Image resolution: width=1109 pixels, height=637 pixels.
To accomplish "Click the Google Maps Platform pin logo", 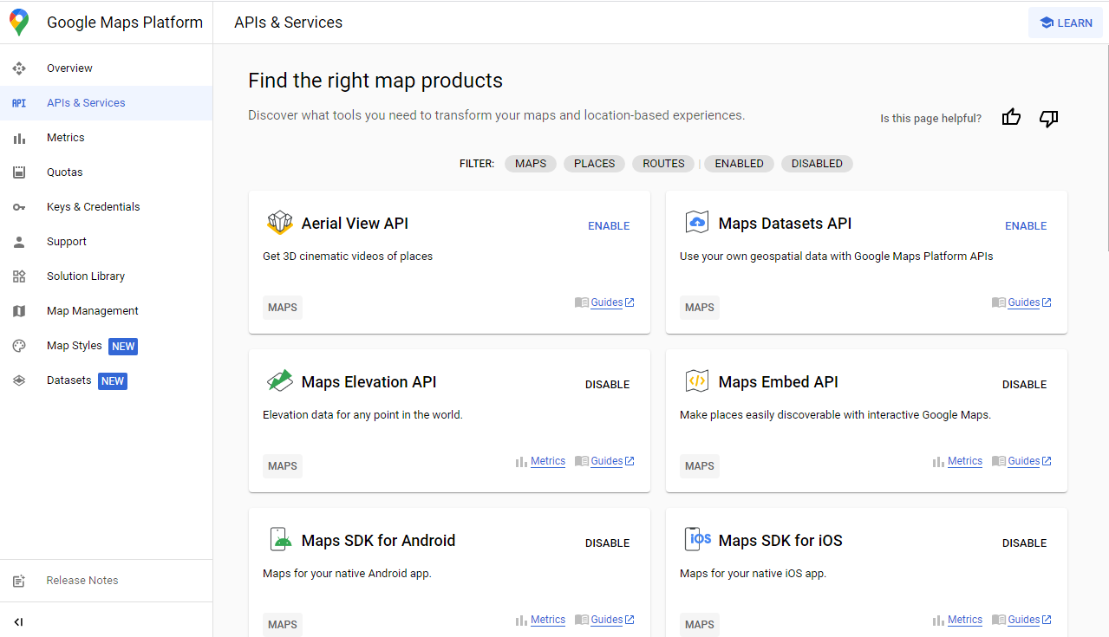I will pyautogui.click(x=19, y=23).
